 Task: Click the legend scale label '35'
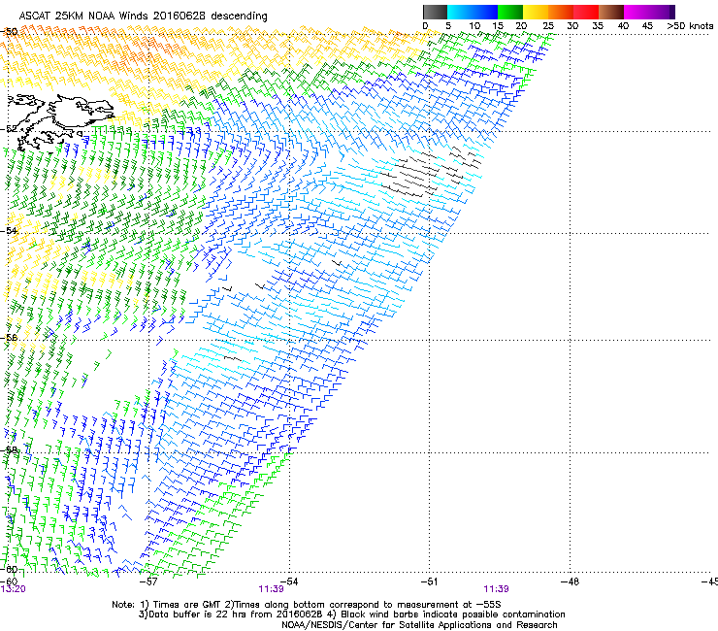coord(598,26)
